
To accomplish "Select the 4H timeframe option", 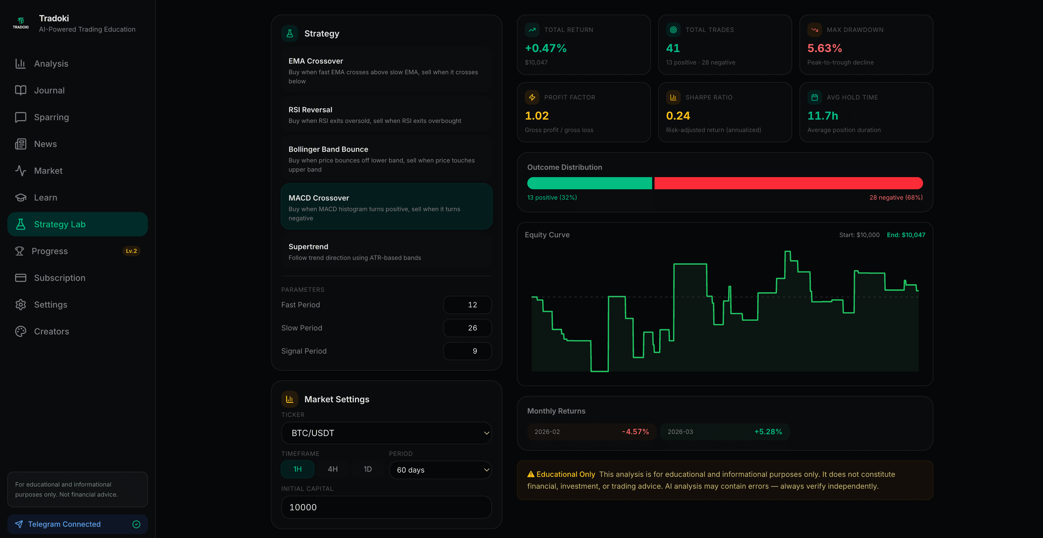I will (x=332, y=469).
